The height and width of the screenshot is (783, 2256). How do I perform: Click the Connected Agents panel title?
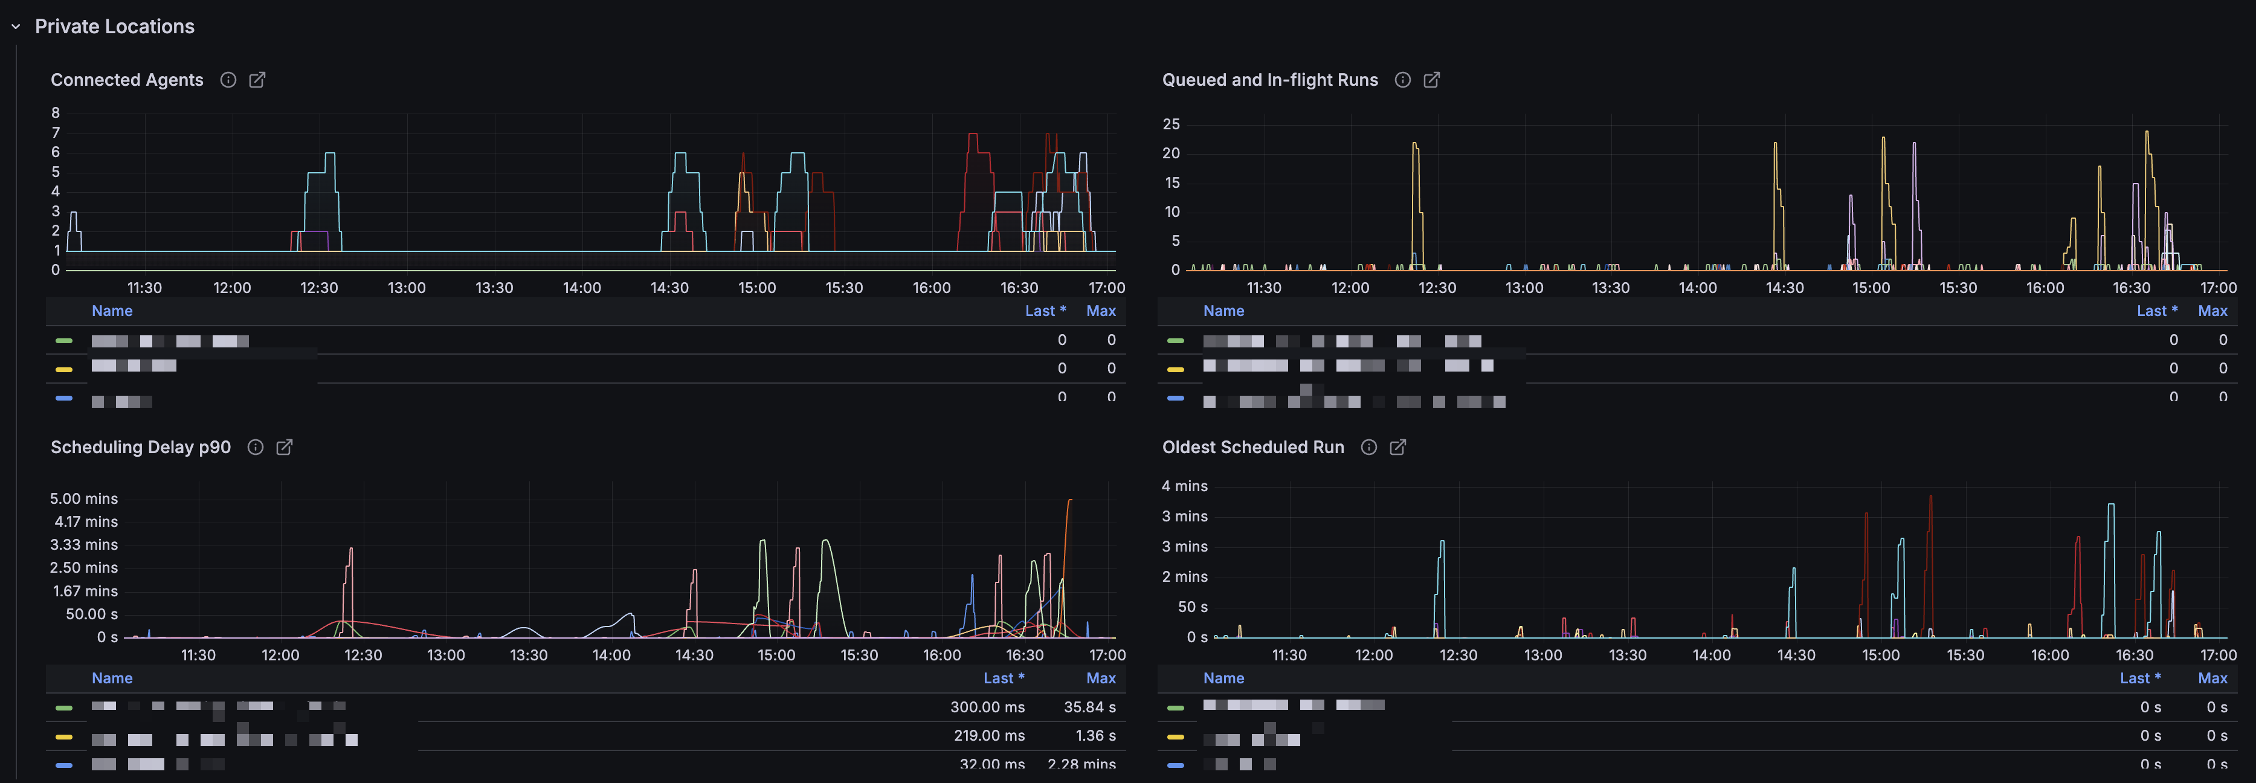[127, 80]
